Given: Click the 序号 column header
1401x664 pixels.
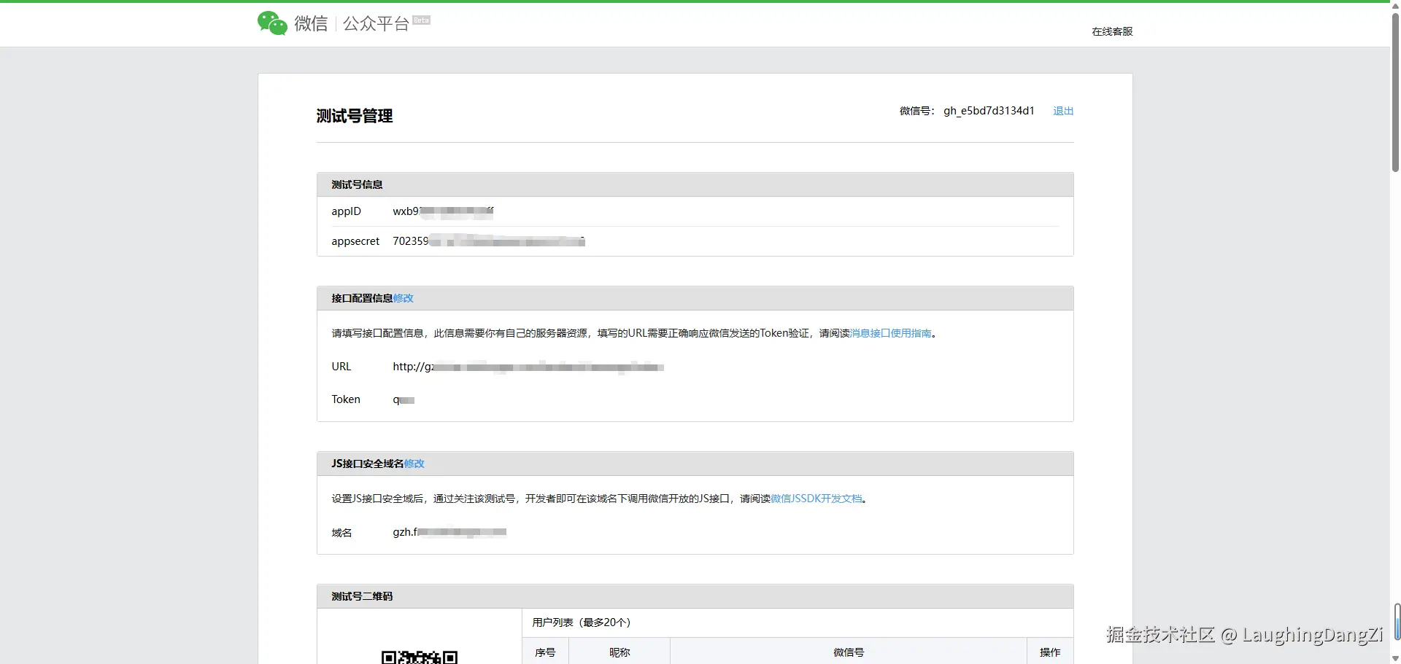Looking at the screenshot, I should 545,652.
